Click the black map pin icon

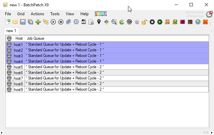[99, 22]
